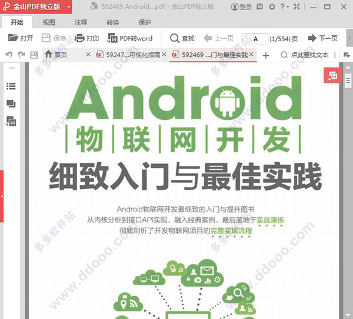Open settings gear in the title bar
353x319 pixels.
tap(272, 6)
